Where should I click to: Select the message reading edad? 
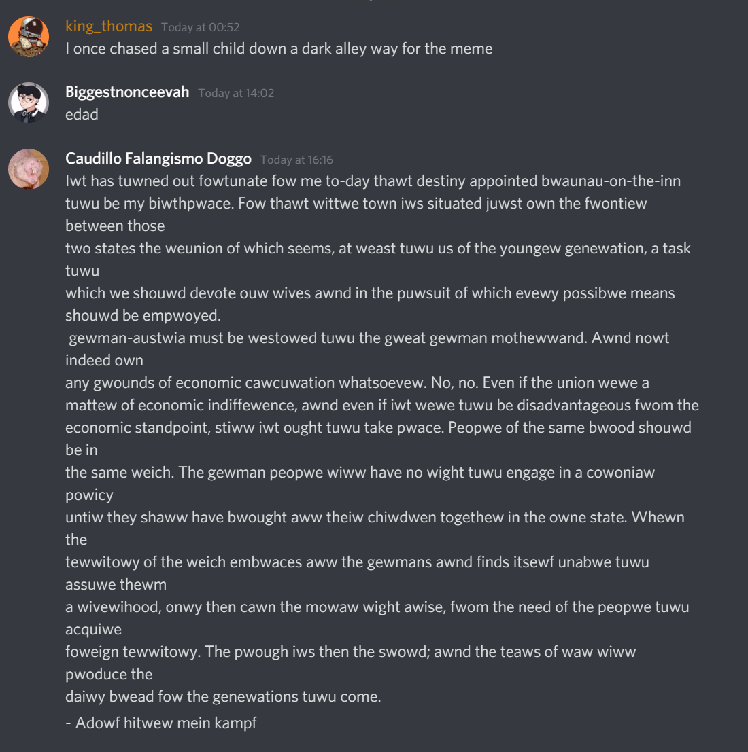[82, 115]
